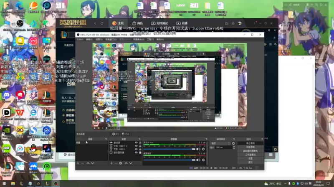This screenshot has width=334, height=187.
Task: Open source properties gear in Sources toolbar
Action: tap(121, 163)
